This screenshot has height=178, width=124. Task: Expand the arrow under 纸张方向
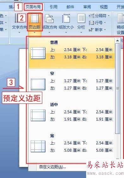(x=49, y=33)
